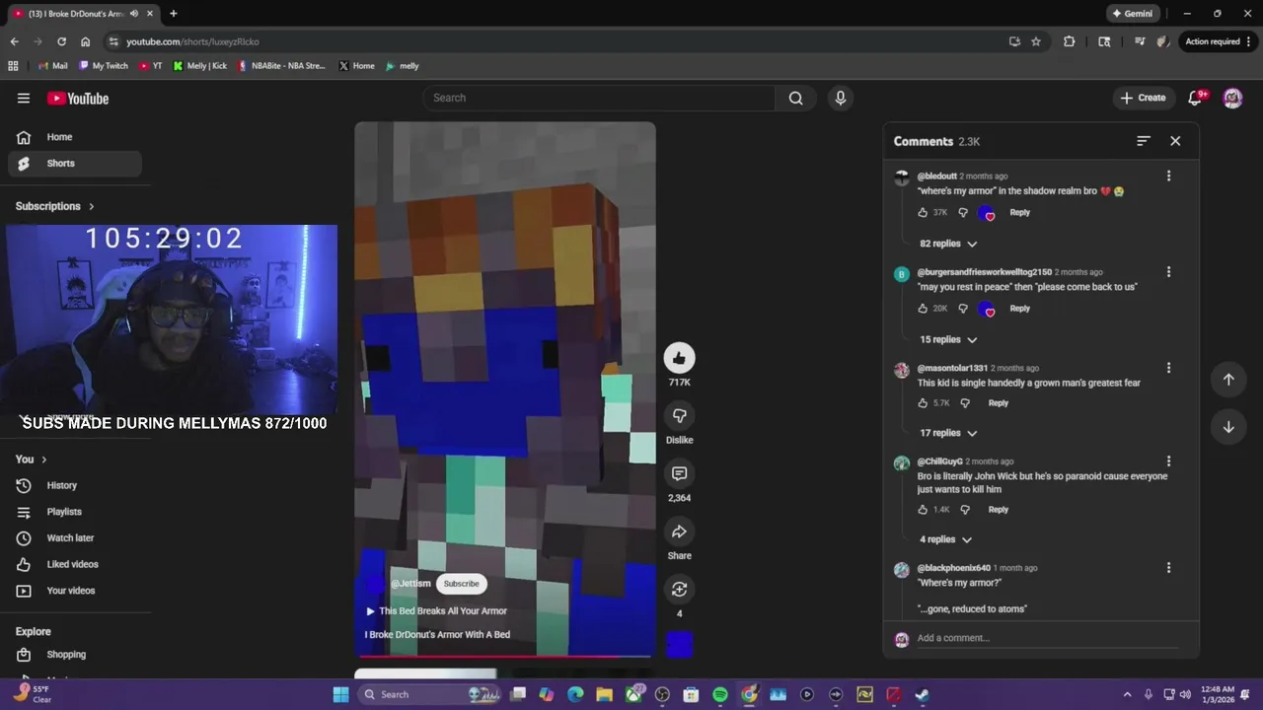This screenshot has height=710, width=1263.
Task: Like the short with thumbs-up button
Action: pos(679,358)
